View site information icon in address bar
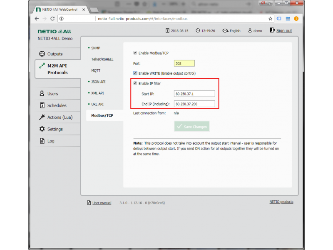Viewport: 333px width, 250px height. pyautogui.click(x=61, y=19)
